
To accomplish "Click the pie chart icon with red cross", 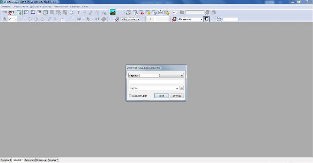I will pyautogui.click(x=118, y=19).
